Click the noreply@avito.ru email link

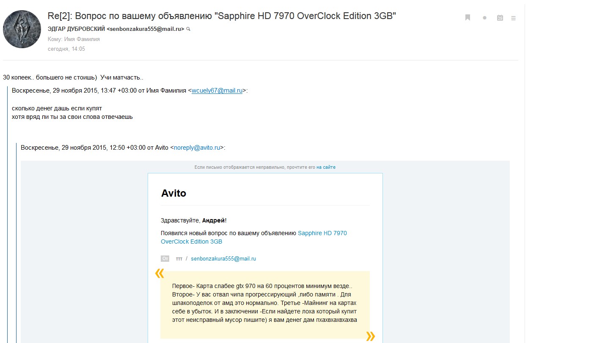197,148
